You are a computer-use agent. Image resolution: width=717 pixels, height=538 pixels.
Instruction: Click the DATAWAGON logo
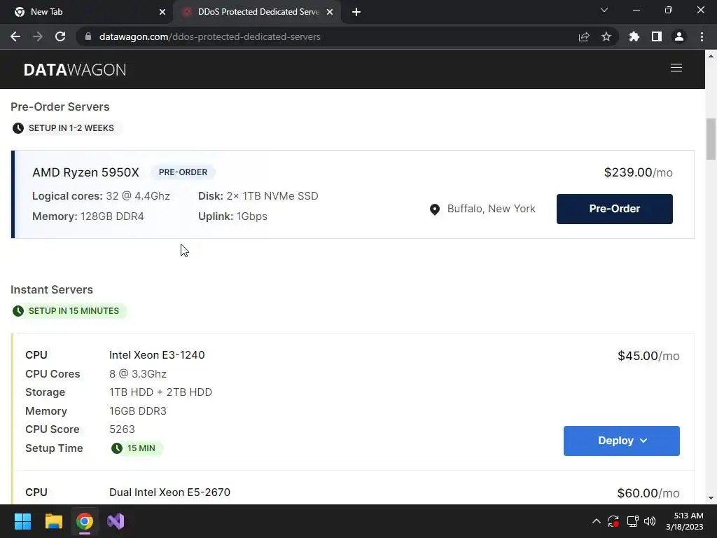click(75, 69)
